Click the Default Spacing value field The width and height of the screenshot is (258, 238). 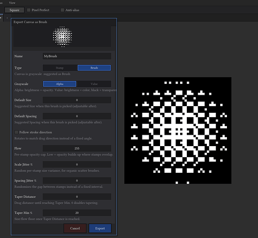tap(77, 116)
